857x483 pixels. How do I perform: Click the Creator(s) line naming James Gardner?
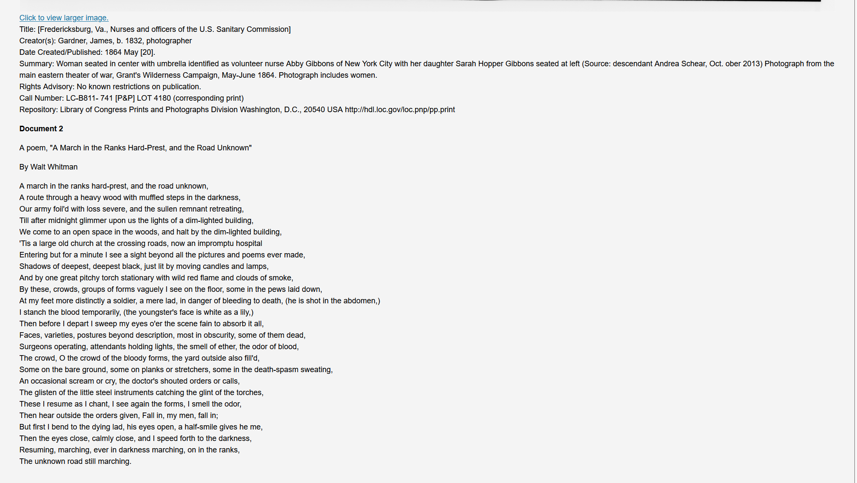(x=105, y=41)
